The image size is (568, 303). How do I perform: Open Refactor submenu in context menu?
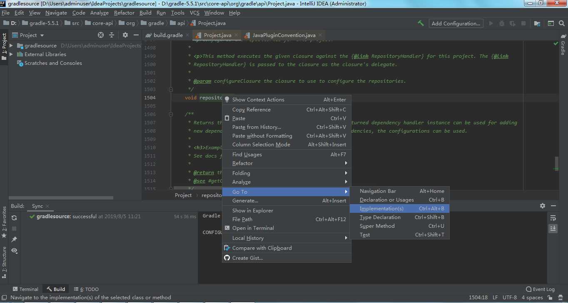click(286, 163)
